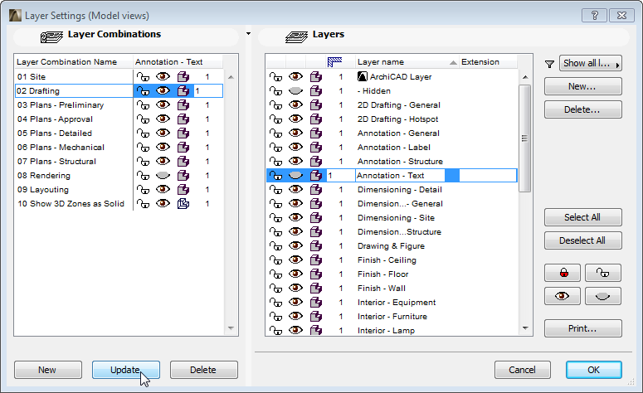The image size is (643, 393).
Task: Click Update to save layer combination
Action: [x=126, y=370]
